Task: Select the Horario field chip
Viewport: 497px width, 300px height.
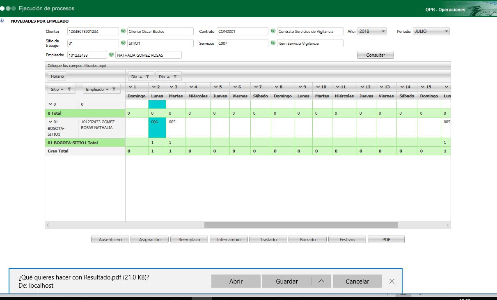Action: point(57,76)
